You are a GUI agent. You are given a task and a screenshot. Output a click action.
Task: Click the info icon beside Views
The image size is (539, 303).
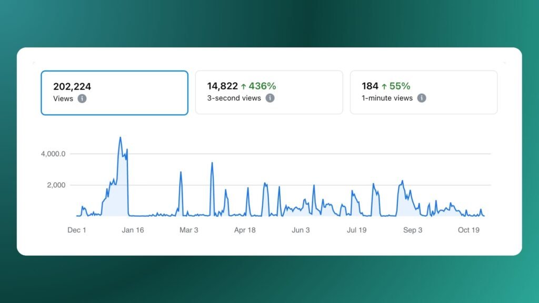pyautogui.click(x=82, y=98)
